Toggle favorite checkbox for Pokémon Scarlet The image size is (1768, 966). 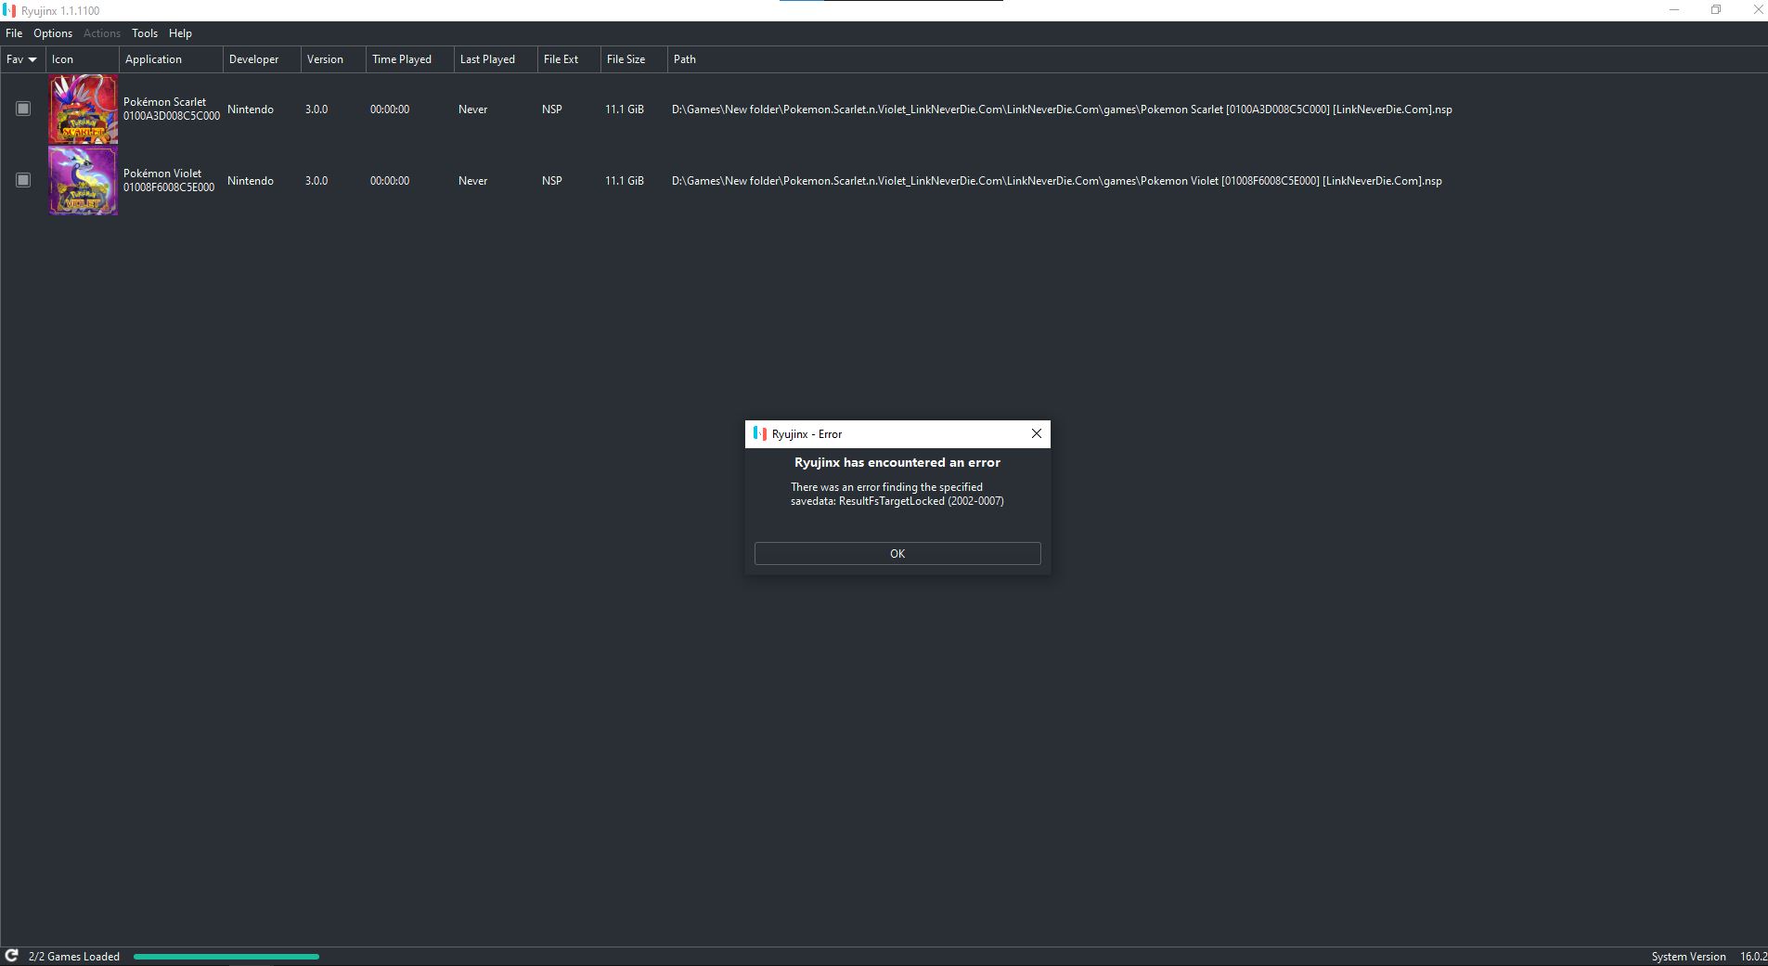pos(23,109)
